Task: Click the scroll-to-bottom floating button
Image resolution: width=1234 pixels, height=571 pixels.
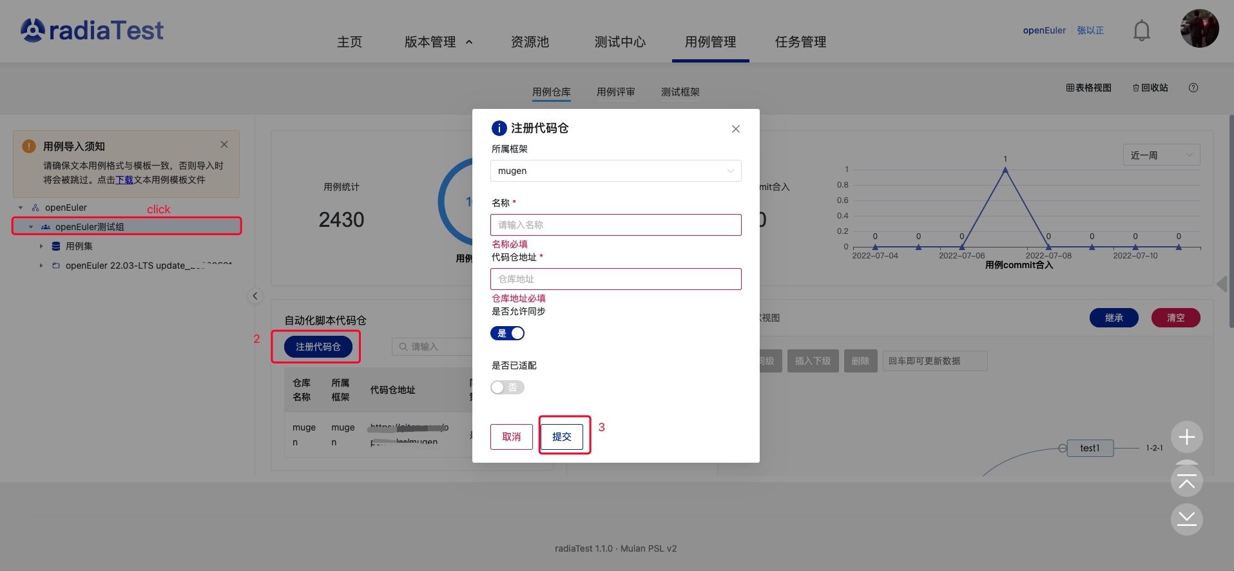Action: point(1186,519)
